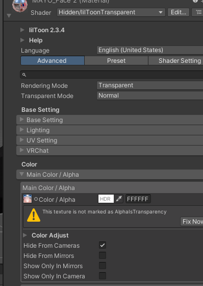Click the Shader label text
The height and width of the screenshot is (286, 203).
[41, 13]
